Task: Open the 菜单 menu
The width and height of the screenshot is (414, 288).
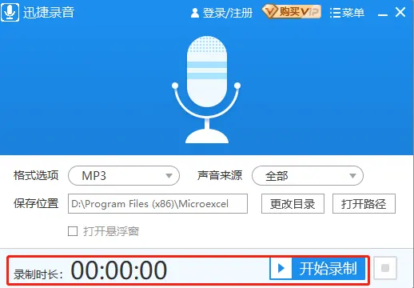Action: pos(347,13)
